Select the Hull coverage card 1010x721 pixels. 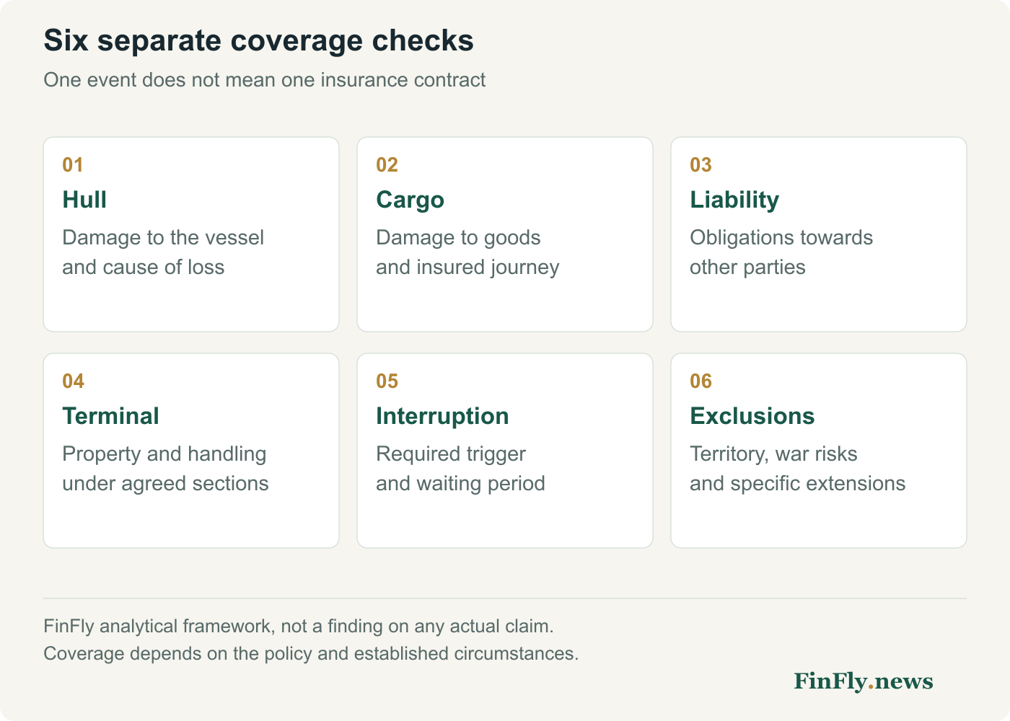click(x=191, y=234)
